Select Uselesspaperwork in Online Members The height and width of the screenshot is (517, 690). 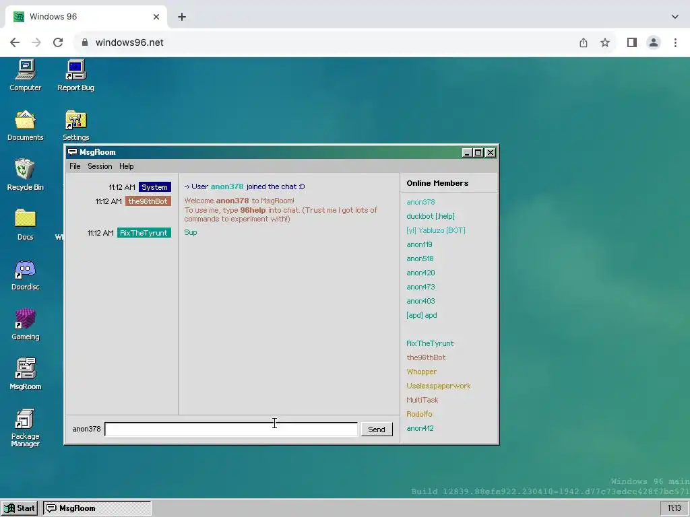(438, 386)
